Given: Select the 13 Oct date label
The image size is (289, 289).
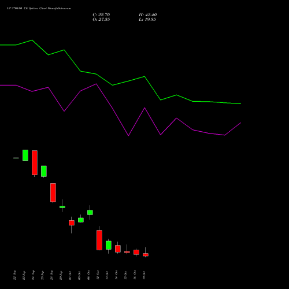Looking at the screenshot, I should coord(107,275).
